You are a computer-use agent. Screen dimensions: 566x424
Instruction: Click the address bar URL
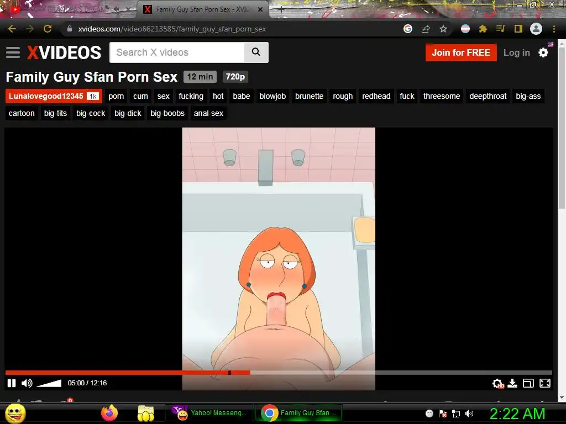click(x=172, y=29)
